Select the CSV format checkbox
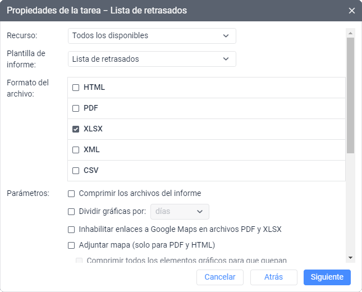Screen dimensions: 362x292 point(76,171)
